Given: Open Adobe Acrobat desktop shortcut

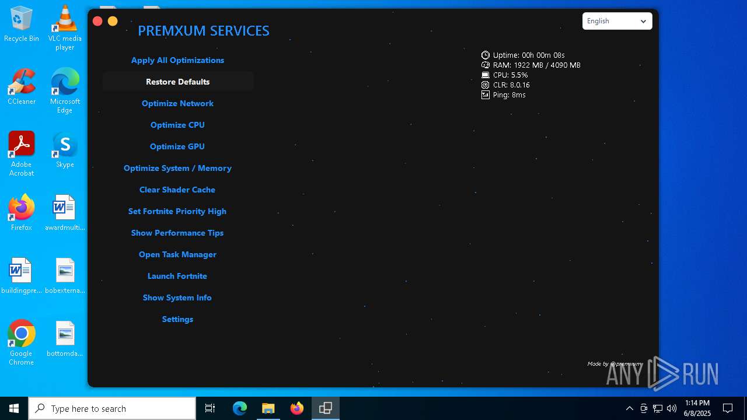Looking at the screenshot, I should (x=22, y=154).
